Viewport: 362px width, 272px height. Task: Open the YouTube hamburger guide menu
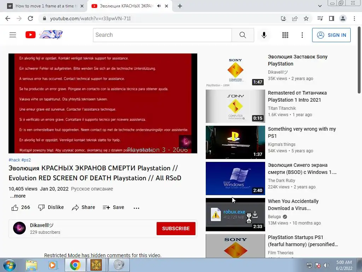tap(13, 35)
